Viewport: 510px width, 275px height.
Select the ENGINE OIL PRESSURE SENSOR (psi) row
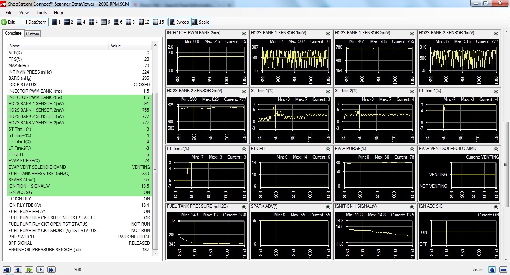pos(79,250)
